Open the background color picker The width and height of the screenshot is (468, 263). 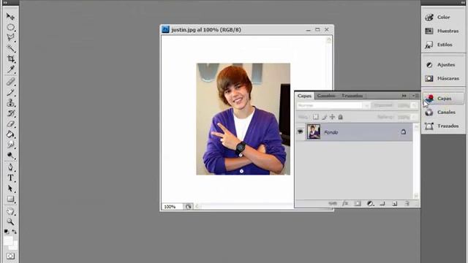tap(15, 246)
